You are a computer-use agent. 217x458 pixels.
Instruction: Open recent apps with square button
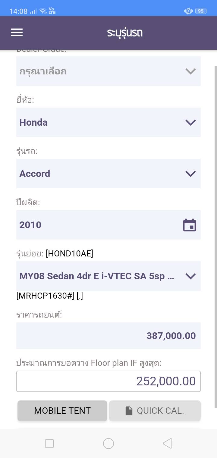(x=49, y=444)
